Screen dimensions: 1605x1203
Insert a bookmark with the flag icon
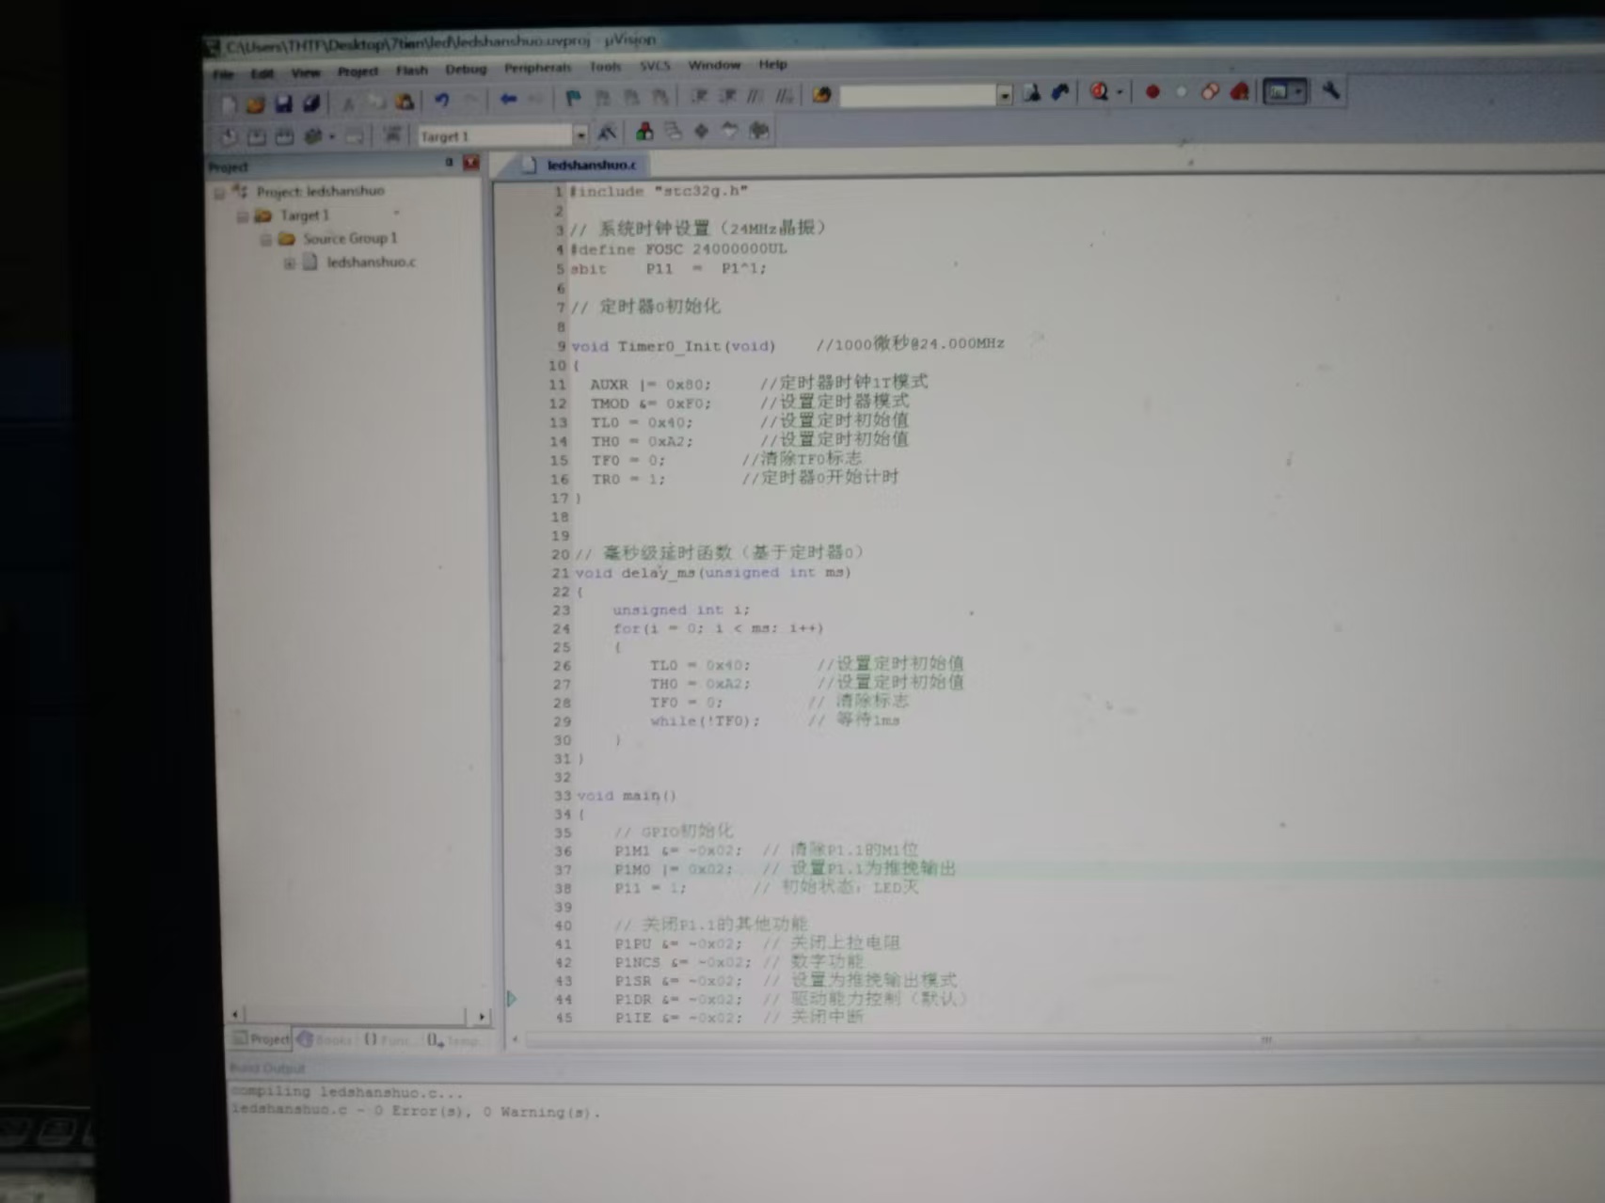[x=572, y=98]
